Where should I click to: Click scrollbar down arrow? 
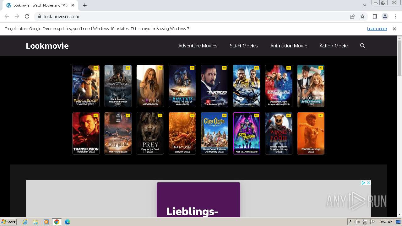point(399,215)
